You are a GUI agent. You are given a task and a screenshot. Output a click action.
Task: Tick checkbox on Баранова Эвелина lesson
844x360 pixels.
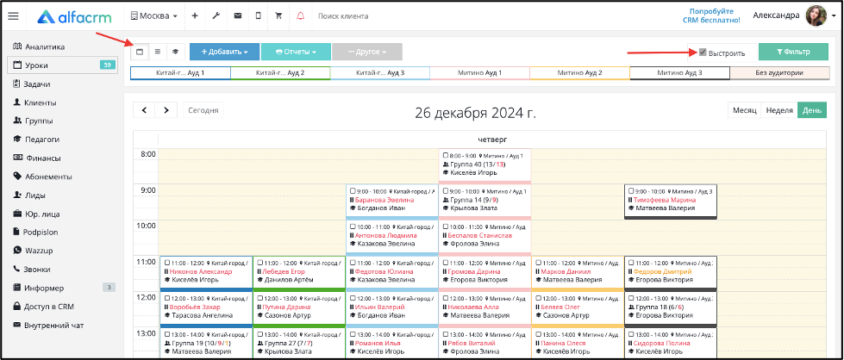353,191
